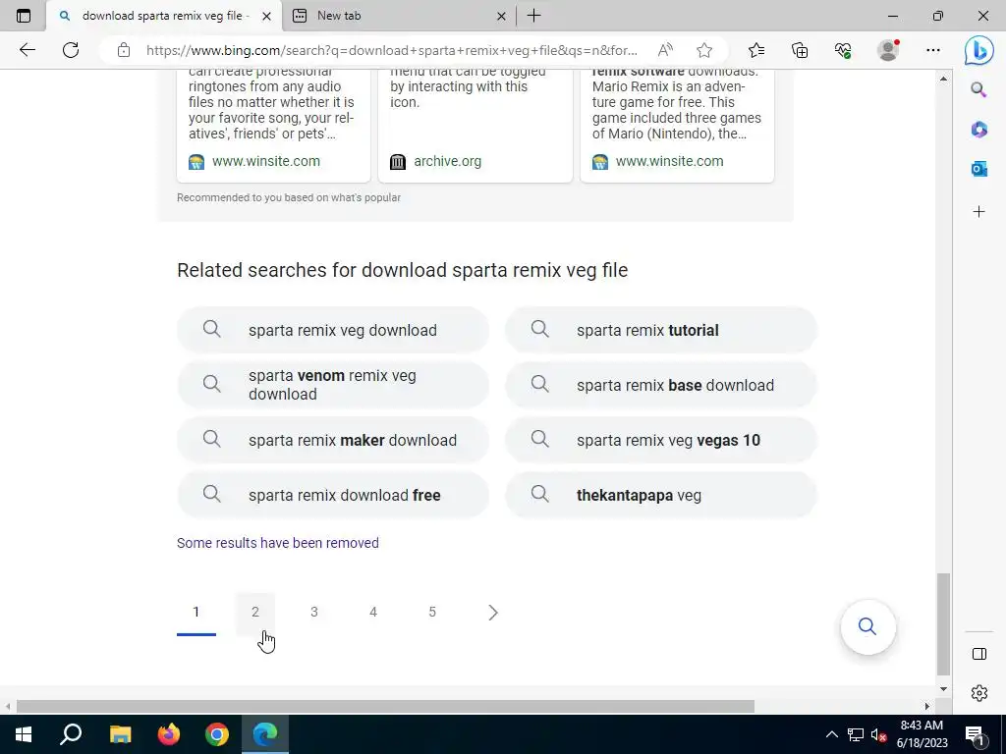Search sparta remix veg vegas 10
The image size is (1006, 754).
tap(661, 440)
